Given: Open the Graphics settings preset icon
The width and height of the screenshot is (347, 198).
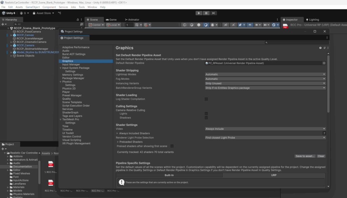Looking at the screenshot, I should [x=324, y=48].
